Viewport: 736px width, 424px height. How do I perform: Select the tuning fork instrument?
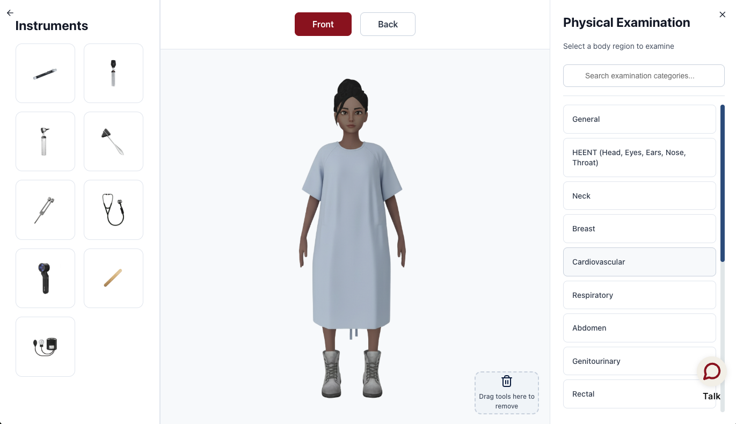[x=45, y=210]
